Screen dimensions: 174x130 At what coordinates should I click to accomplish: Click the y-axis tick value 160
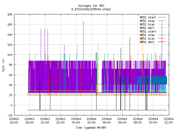pos(10,24)
